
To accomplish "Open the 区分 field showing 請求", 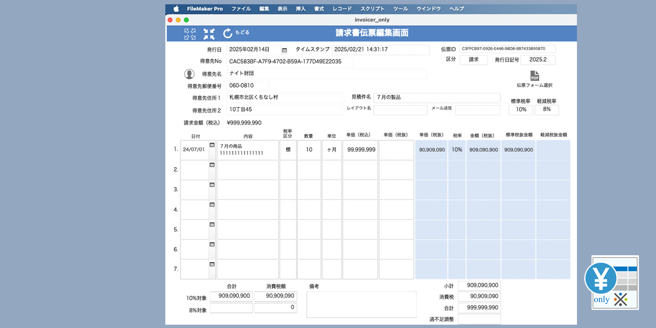I will click(x=473, y=60).
